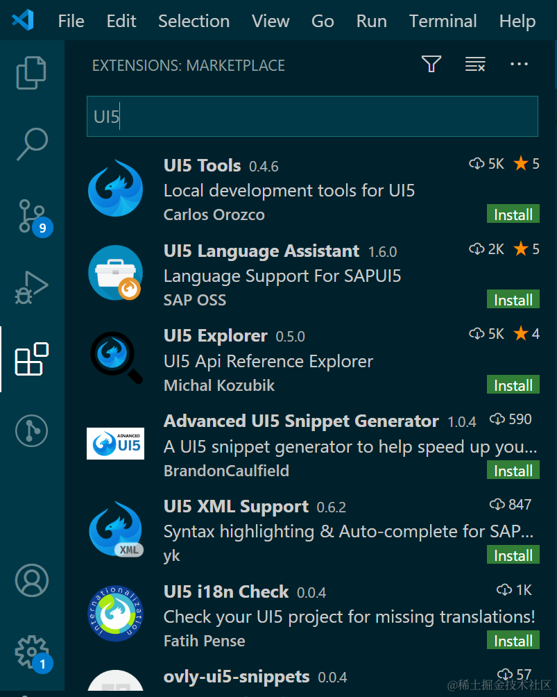
Task: Install the UI5 XML Support extension
Action: pos(513,555)
